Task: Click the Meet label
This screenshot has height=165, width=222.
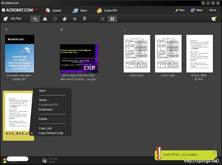Action: 199,10
